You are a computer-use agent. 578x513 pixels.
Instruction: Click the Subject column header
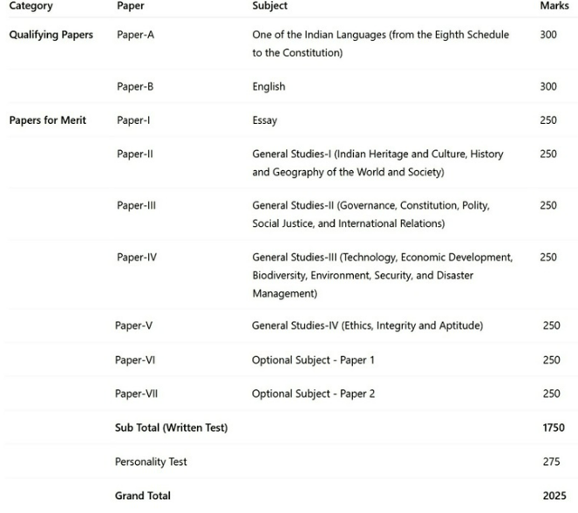tap(270, 6)
